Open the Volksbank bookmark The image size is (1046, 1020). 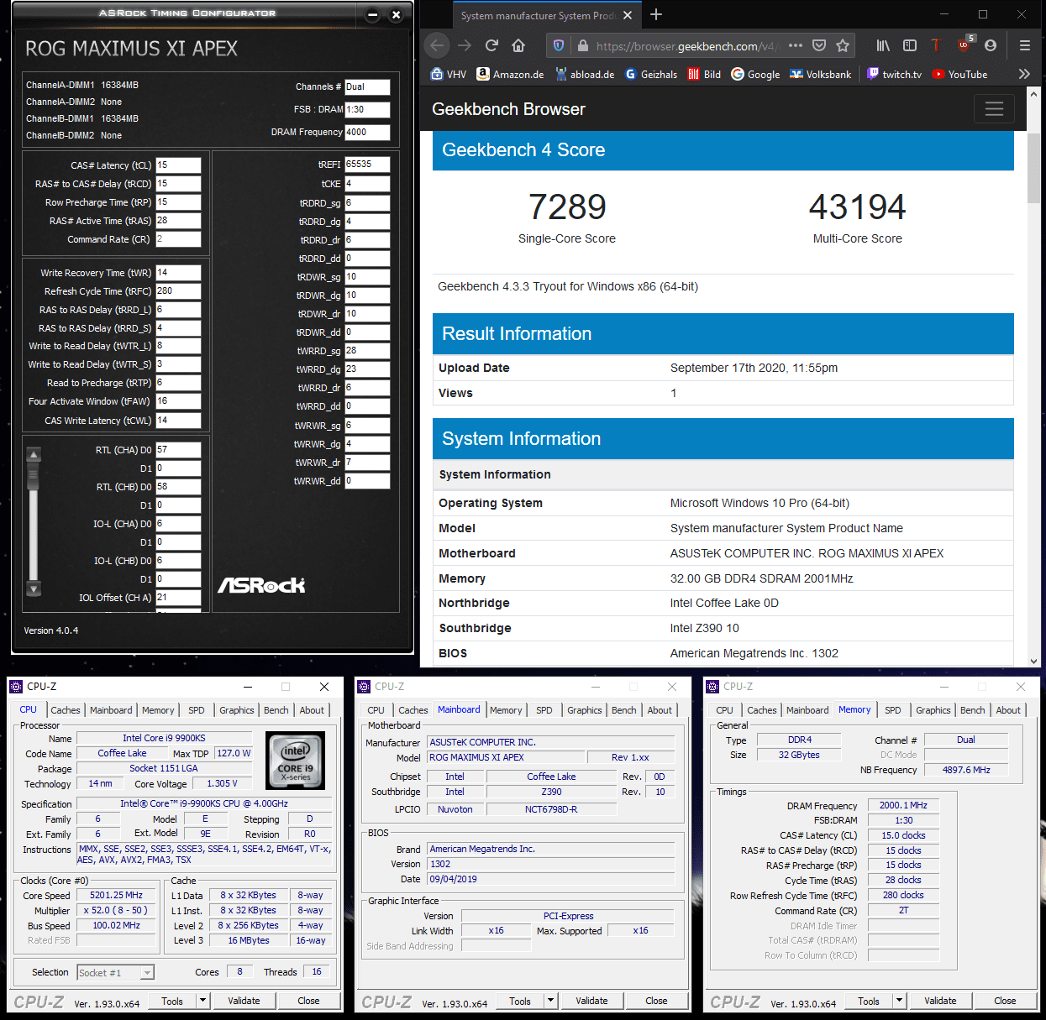click(x=821, y=74)
